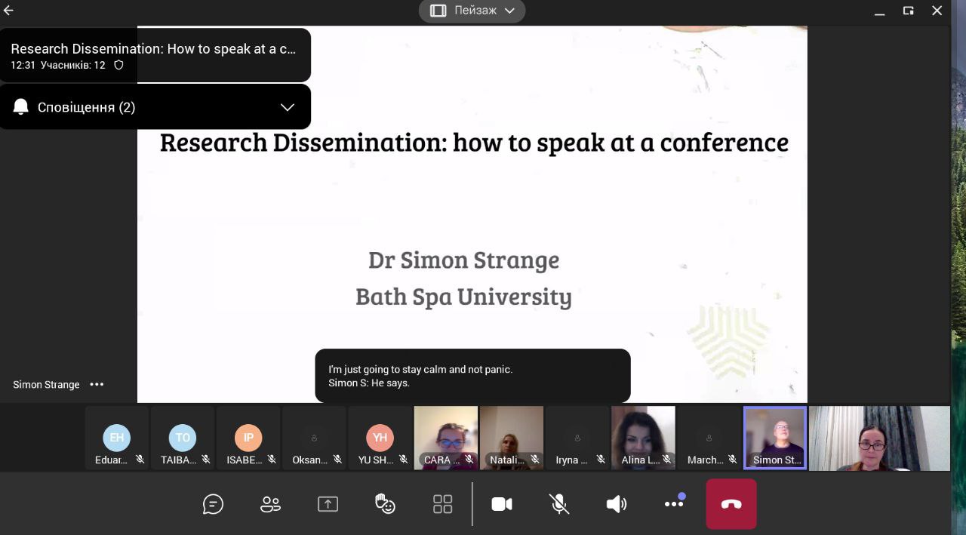Open more options next to Simon Strange
This screenshot has width=966, height=535.
point(97,384)
